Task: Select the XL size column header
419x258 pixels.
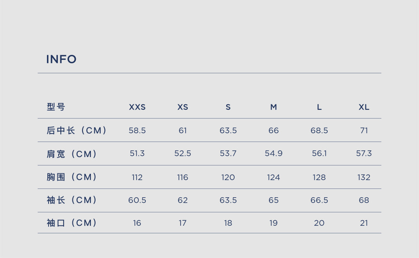Action: click(x=364, y=107)
